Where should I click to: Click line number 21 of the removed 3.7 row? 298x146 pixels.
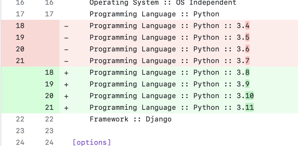[x=20, y=61]
